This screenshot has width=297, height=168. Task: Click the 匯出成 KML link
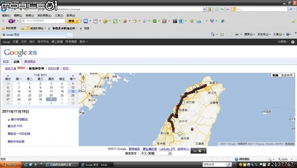click(15, 126)
